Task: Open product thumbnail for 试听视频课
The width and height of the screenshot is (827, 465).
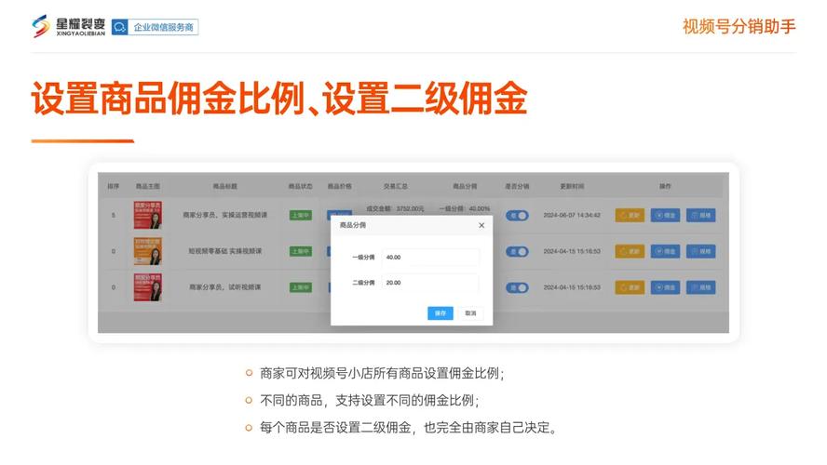Action: click(x=148, y=287)
